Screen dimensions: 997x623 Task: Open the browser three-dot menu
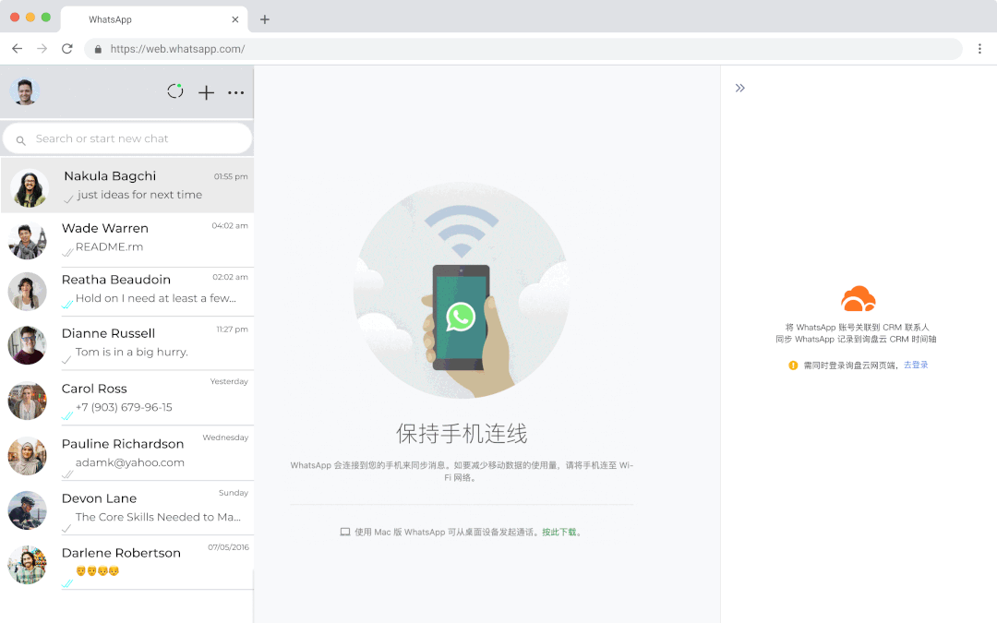coord(979,49)
